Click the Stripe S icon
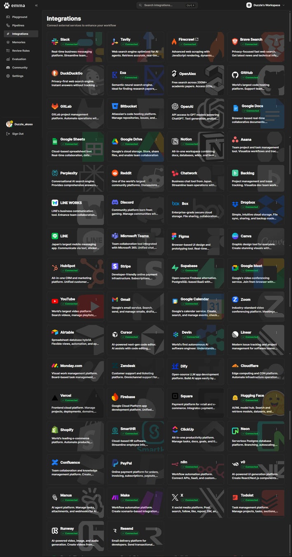Viewport: 292px width, 557px height. click(115, 267)
